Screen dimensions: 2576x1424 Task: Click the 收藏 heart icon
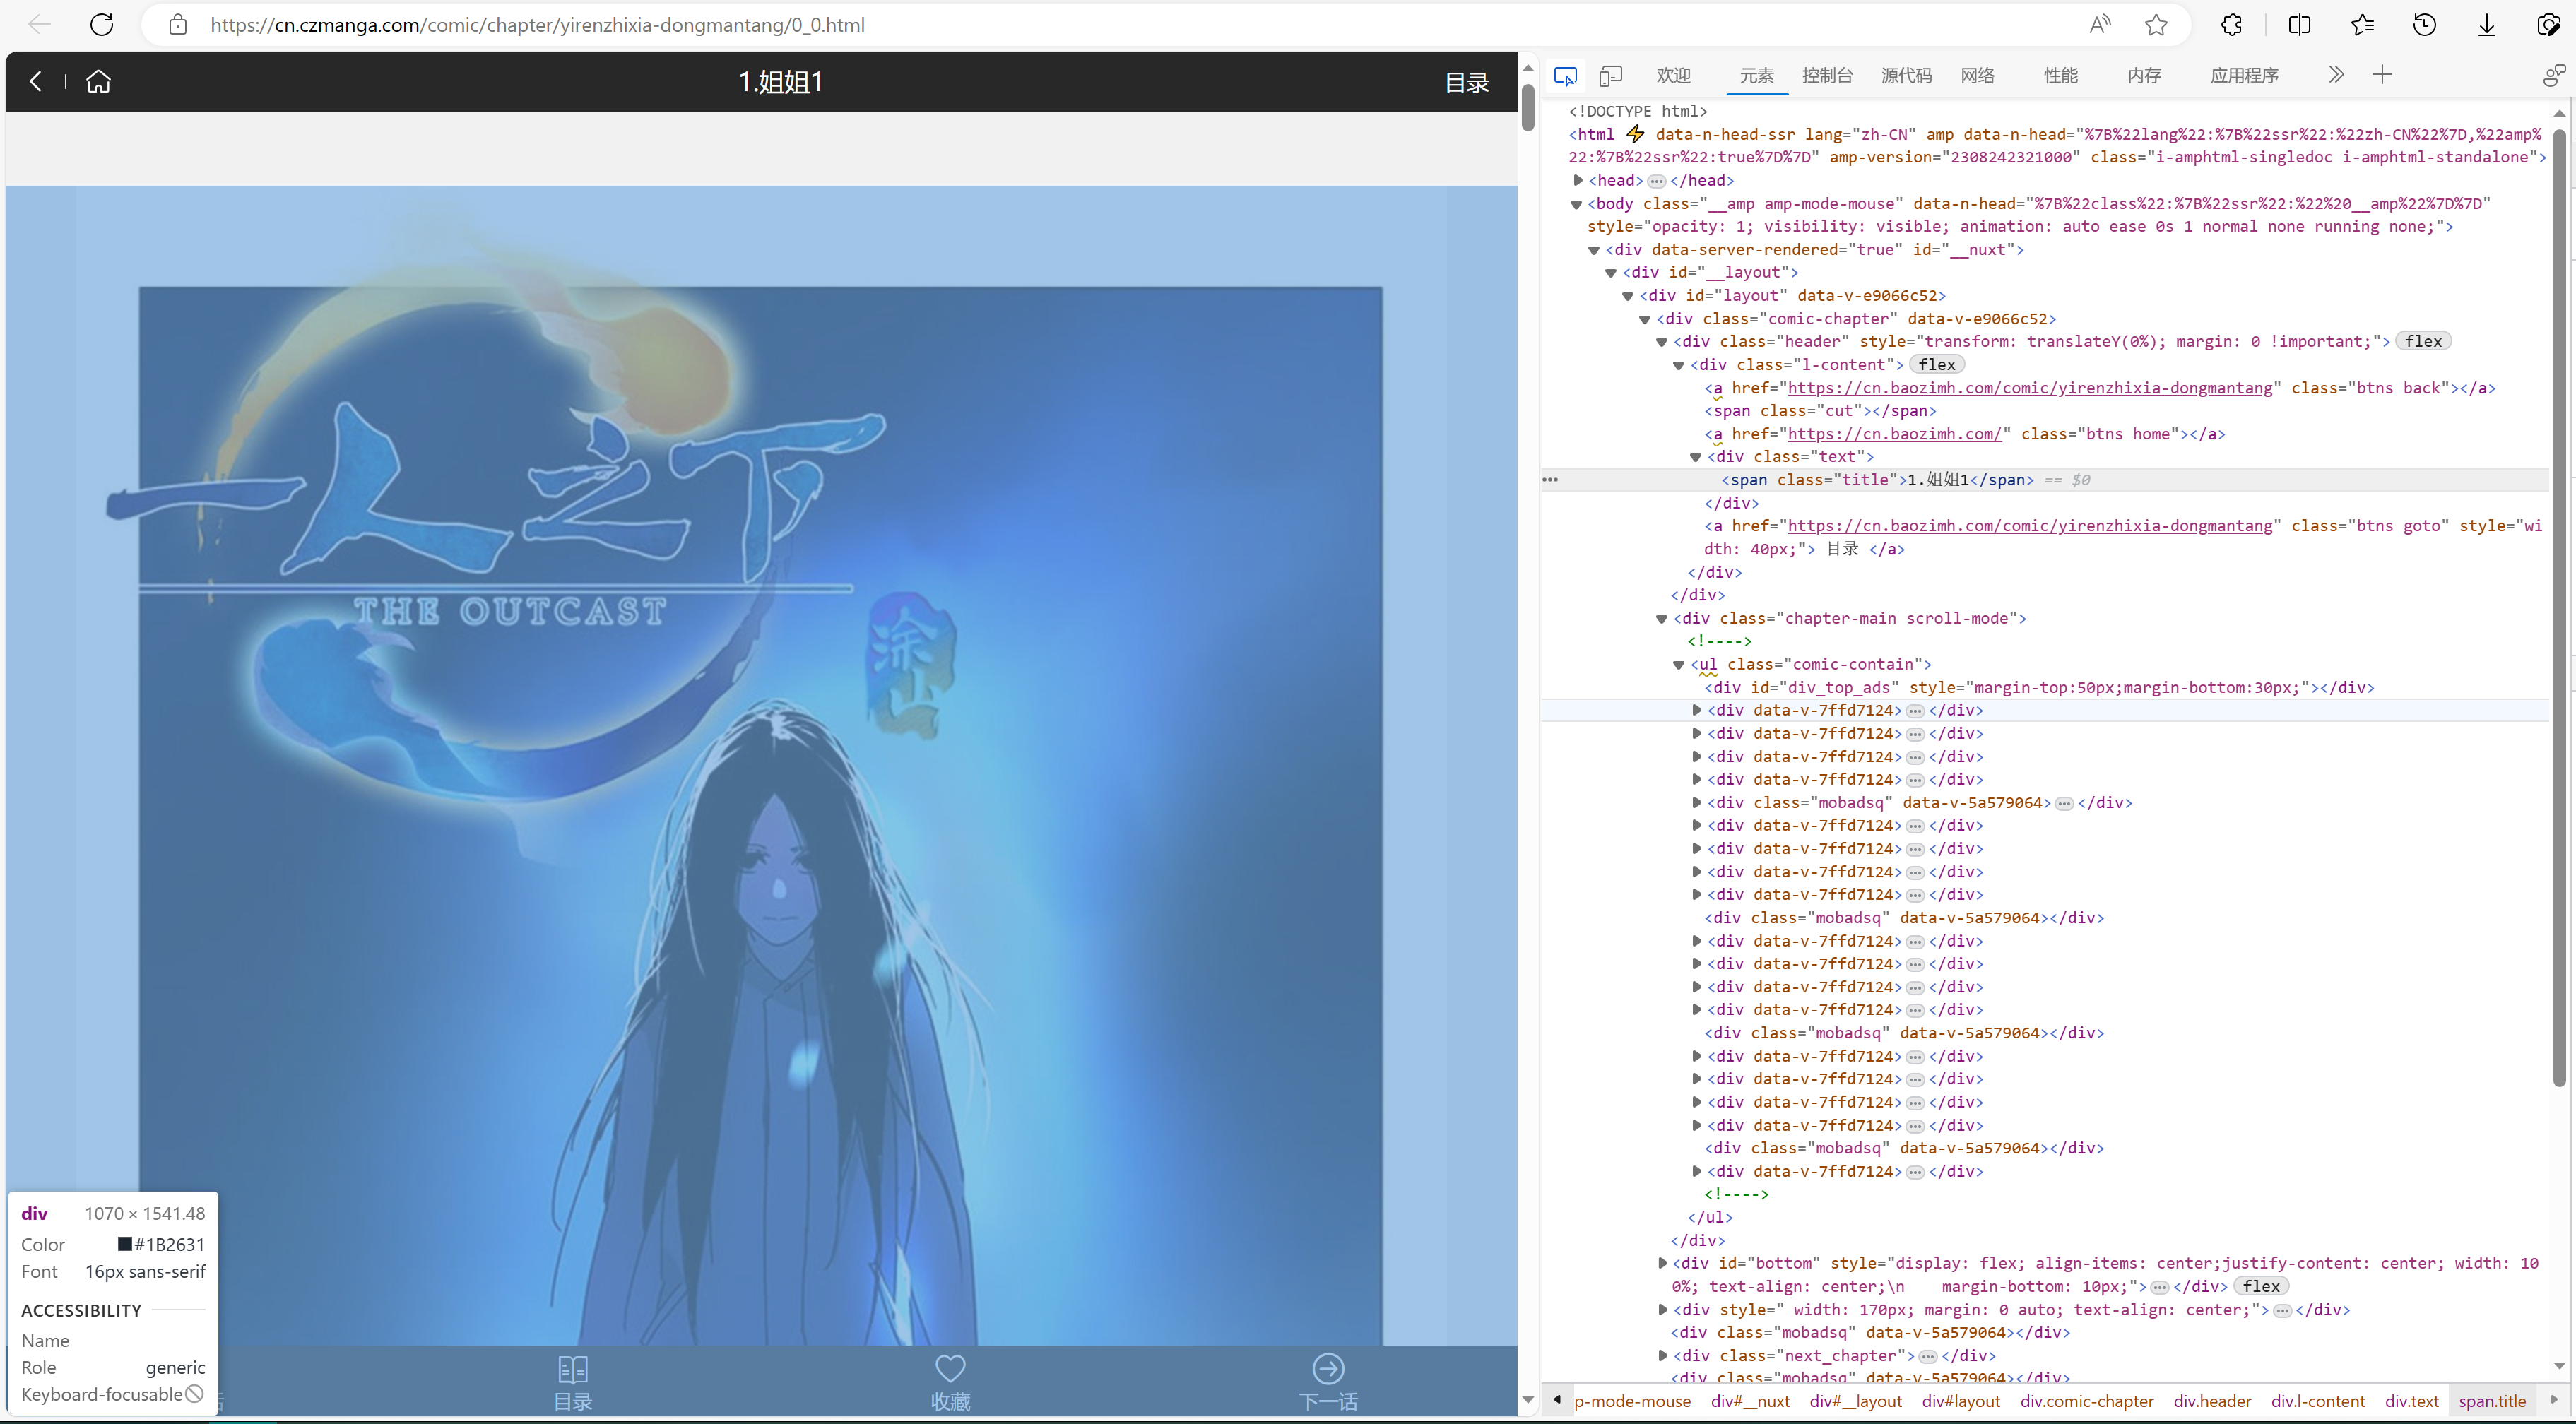[x=950, y=1369]
